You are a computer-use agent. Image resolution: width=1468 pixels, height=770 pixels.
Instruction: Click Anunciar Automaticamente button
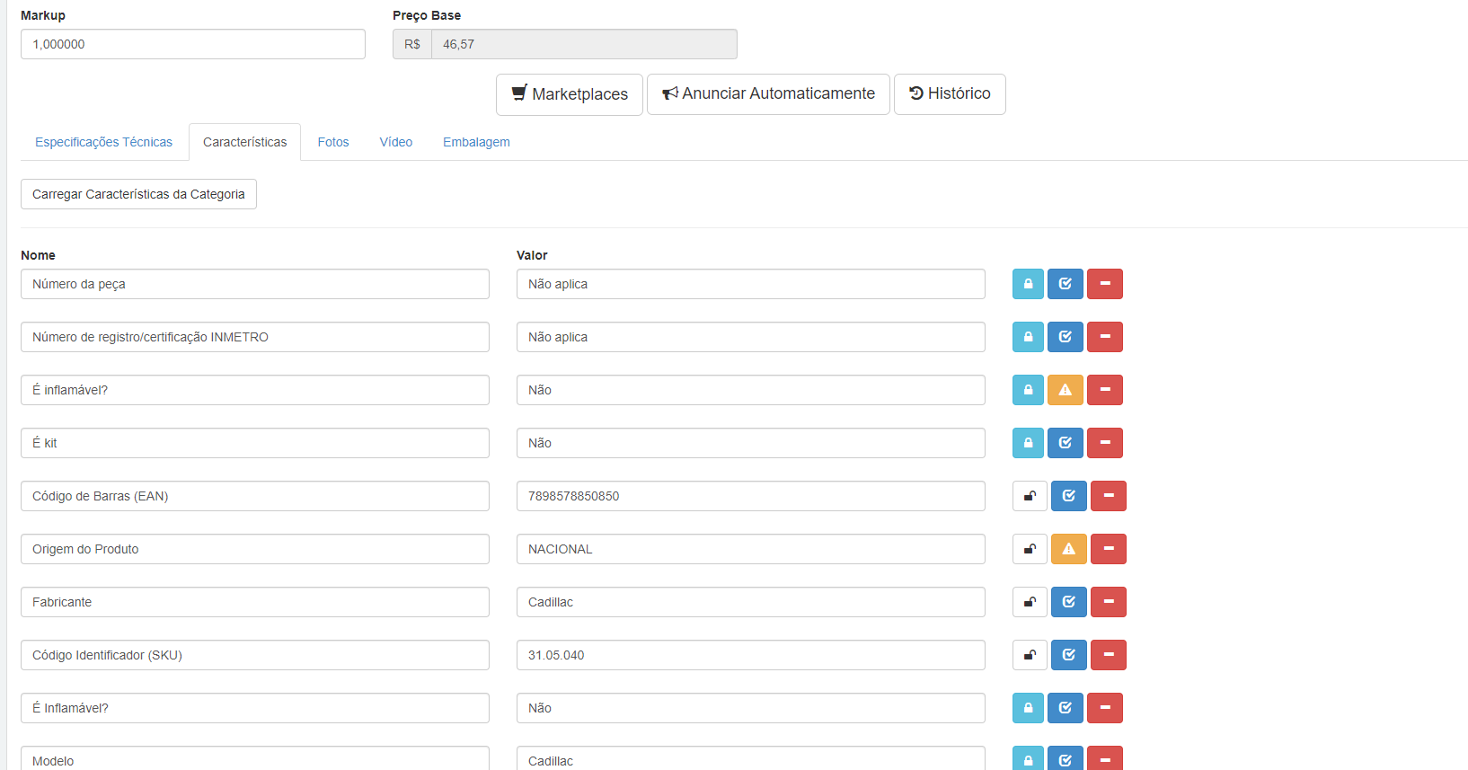click(768, 94)
